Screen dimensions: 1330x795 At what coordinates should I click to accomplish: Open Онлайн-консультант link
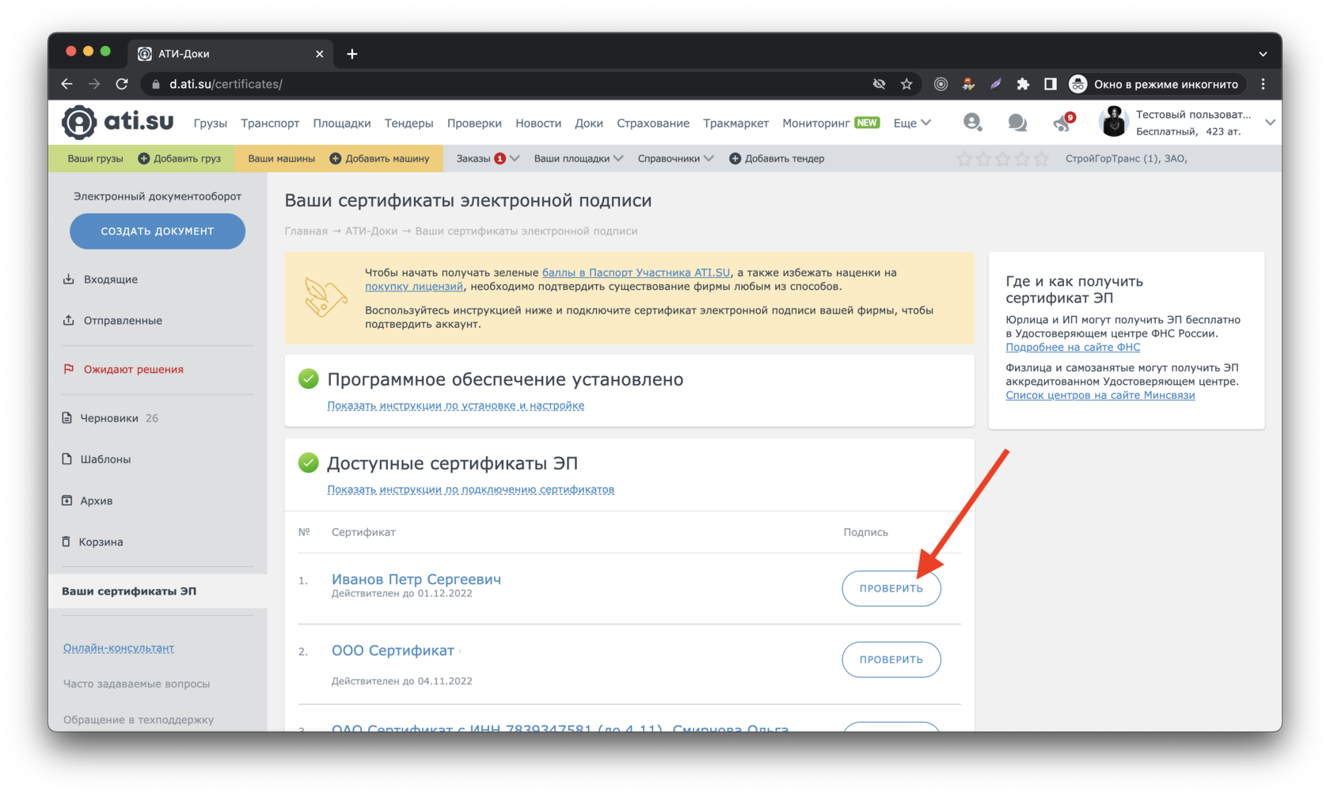tap(119, 648)
